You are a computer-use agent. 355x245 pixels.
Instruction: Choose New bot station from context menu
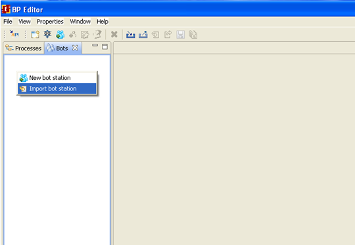pos(57,78)
